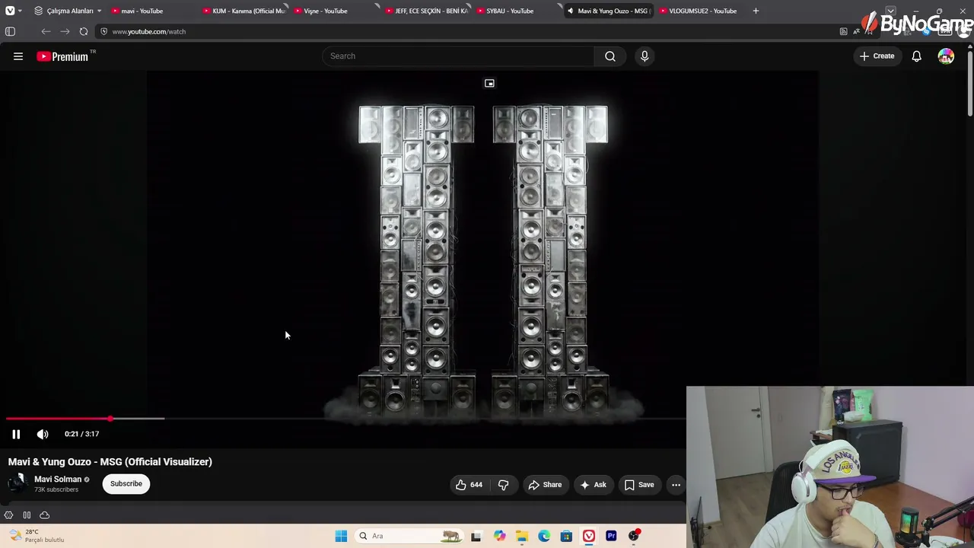Screen dimensions: 974x548
Task: Open the YouTube account avatar menu
Action: point(946,56)
